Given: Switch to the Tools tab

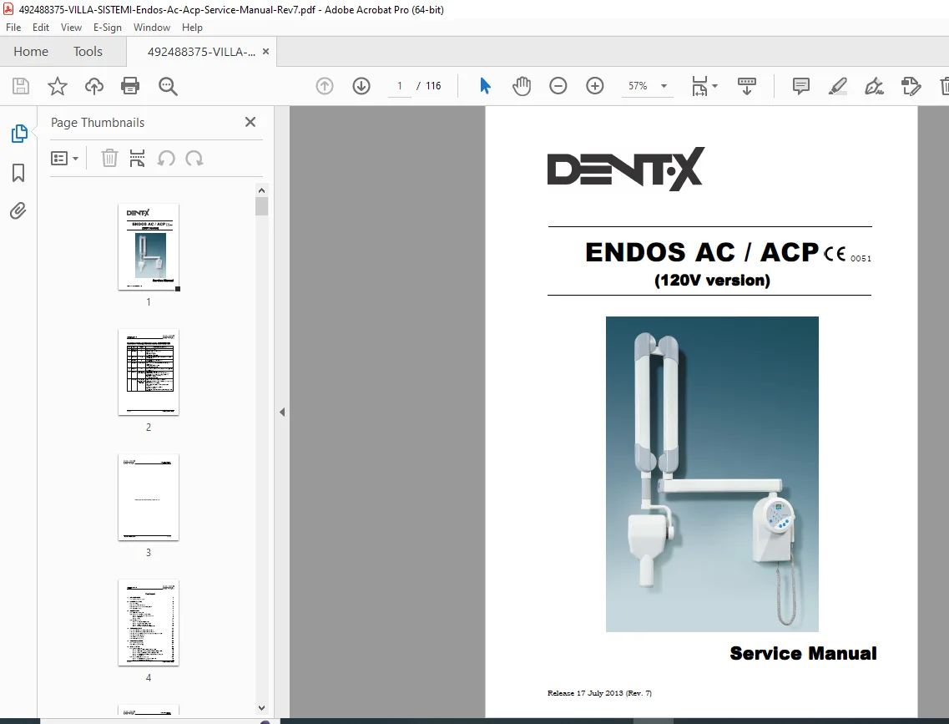Looking at the screenshot, I should pyautogui.click(x=88, y=52).
